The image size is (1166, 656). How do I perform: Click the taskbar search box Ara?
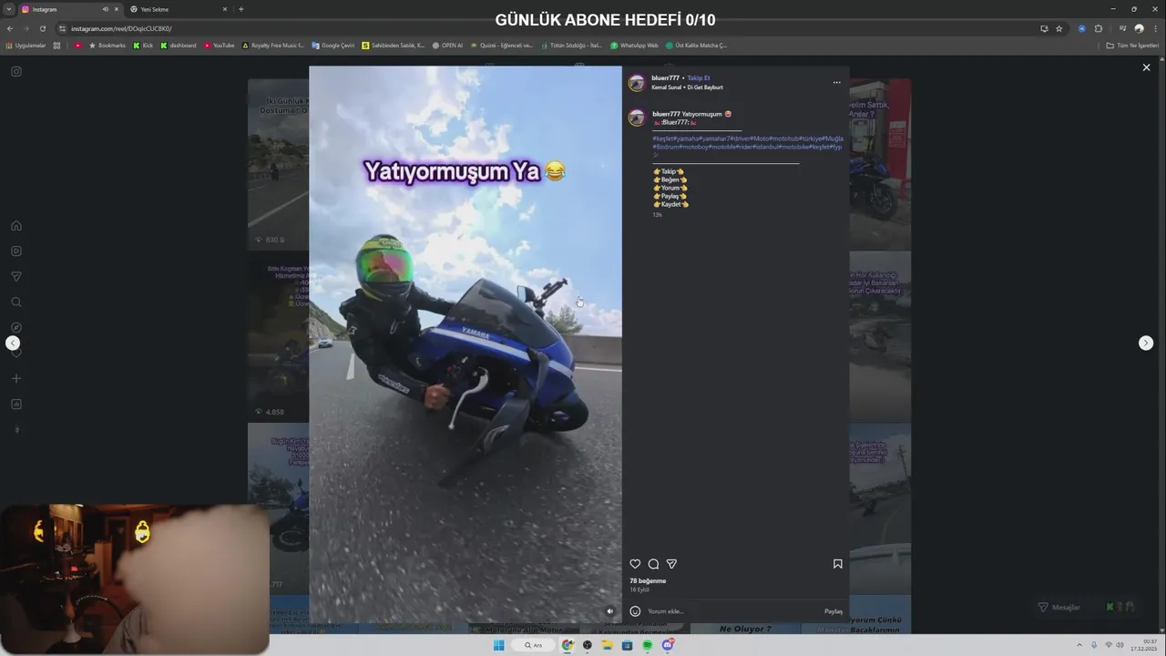(x=534, y=645)
